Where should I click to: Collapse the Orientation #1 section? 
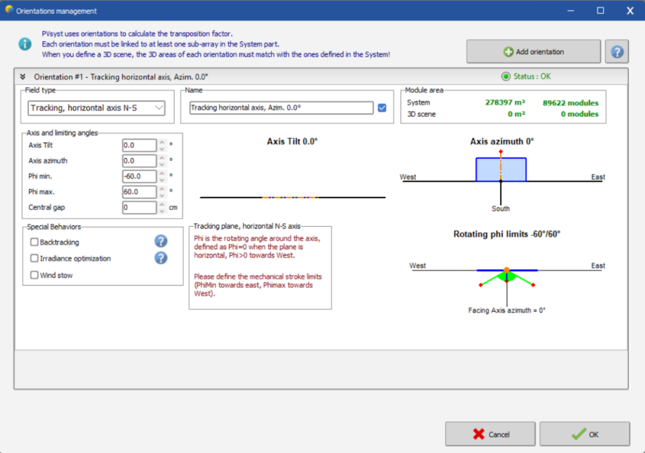point(23,76)
